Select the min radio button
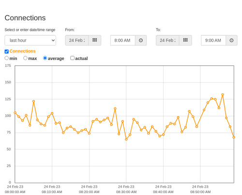This screenshot has width=242, height=195. (x=7, y=58)
